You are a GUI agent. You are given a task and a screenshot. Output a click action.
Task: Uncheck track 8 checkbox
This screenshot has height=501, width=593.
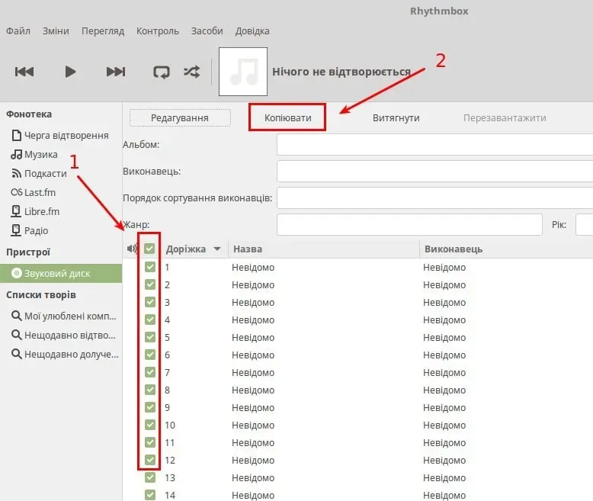point(150,390)
